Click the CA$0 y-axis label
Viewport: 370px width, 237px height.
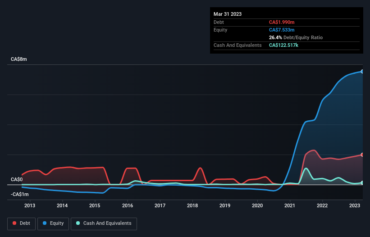coord(17,179)
